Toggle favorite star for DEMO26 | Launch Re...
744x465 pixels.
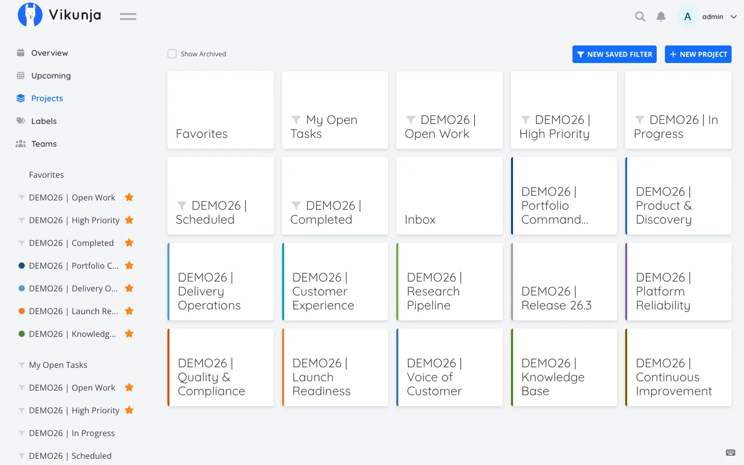(x=129, y=311)
